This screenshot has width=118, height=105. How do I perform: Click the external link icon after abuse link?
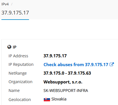click(111, 64)
